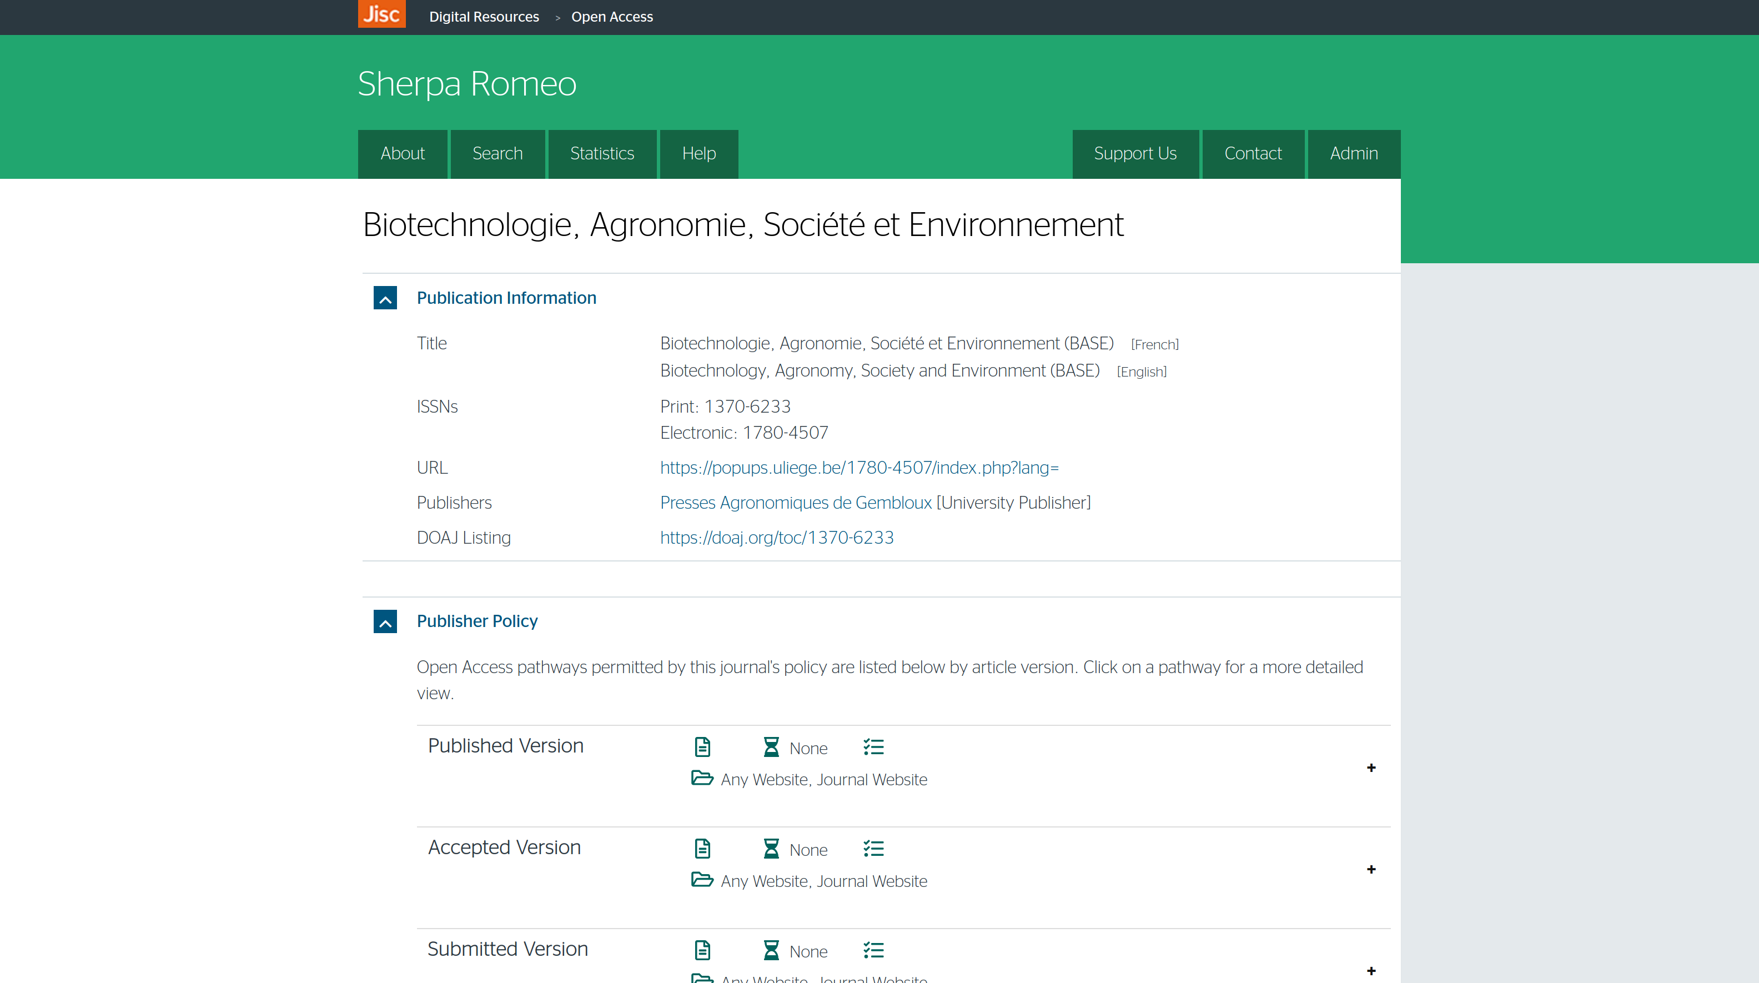Screen dimensions: 1759x983
Task: Expand the Accepted Version pathway plus
Action: pos(1371,870)
